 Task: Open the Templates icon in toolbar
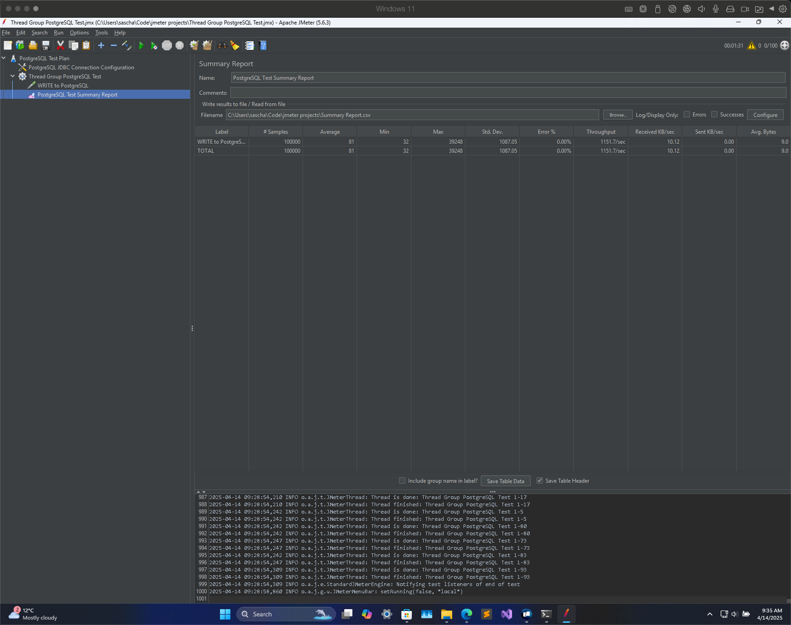pyautogui.click(x=20, y=45)
